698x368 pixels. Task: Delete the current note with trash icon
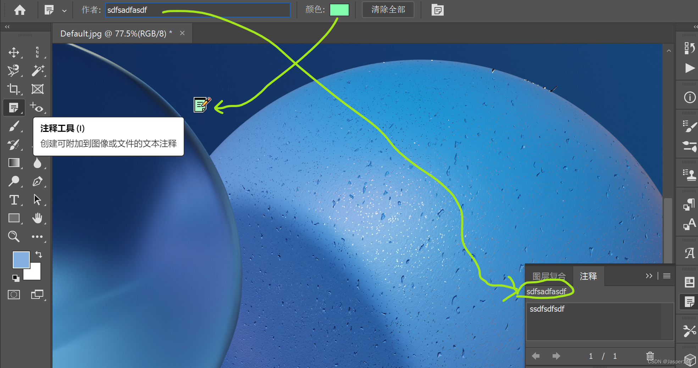coord(650,356)
